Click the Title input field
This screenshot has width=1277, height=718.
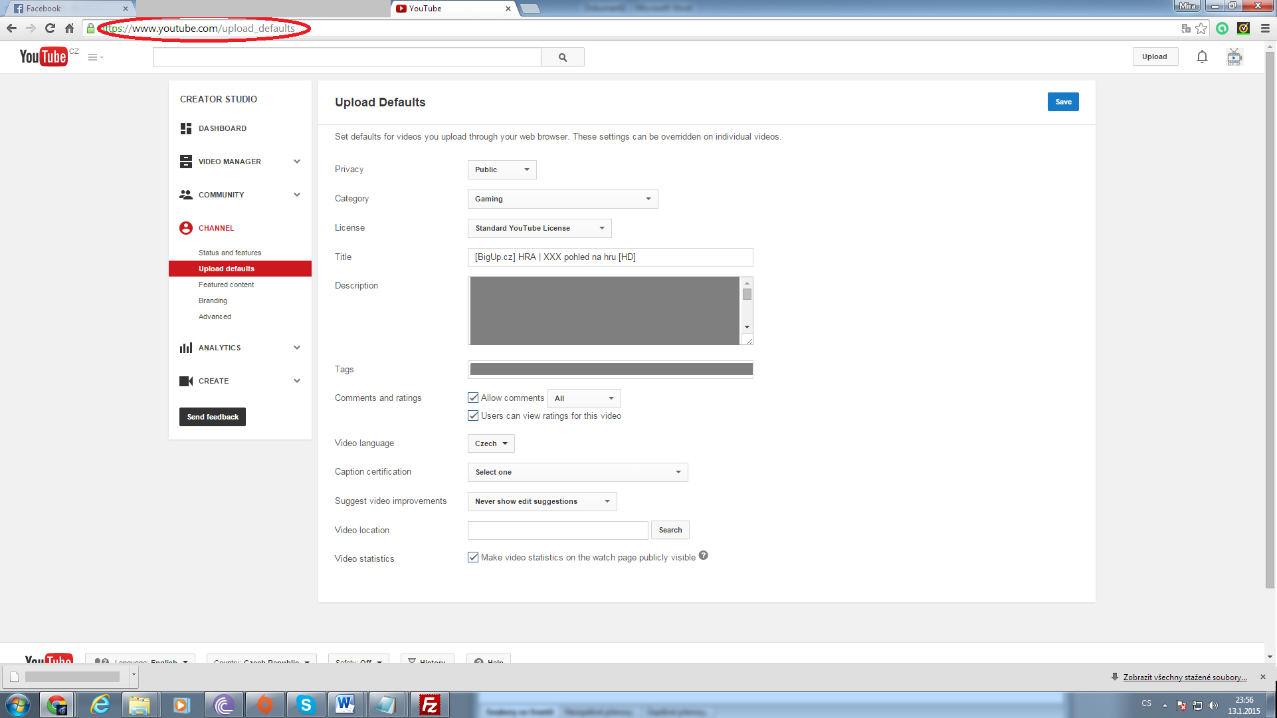[610, 257]
